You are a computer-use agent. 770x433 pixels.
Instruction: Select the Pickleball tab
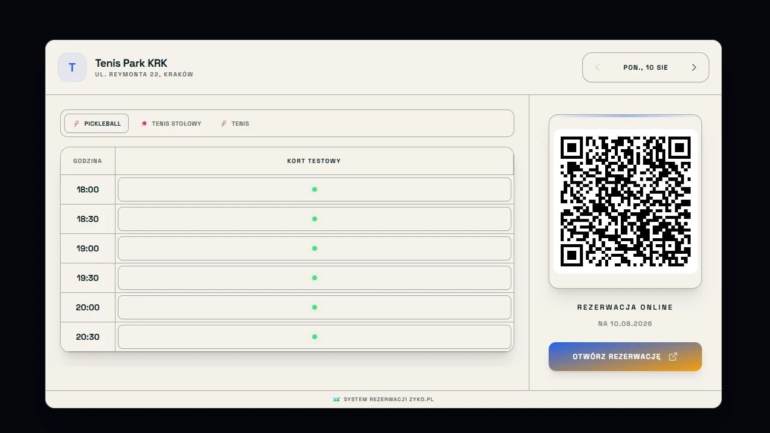pyautogui.click(x=97, y=123)
